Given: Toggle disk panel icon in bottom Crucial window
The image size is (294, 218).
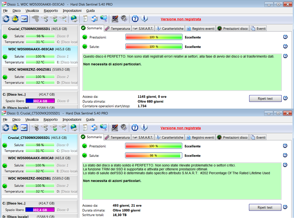Looking at the screenshot, I should point(24,128).
